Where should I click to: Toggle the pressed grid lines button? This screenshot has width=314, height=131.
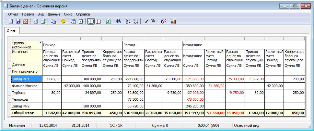click(91, 21)
